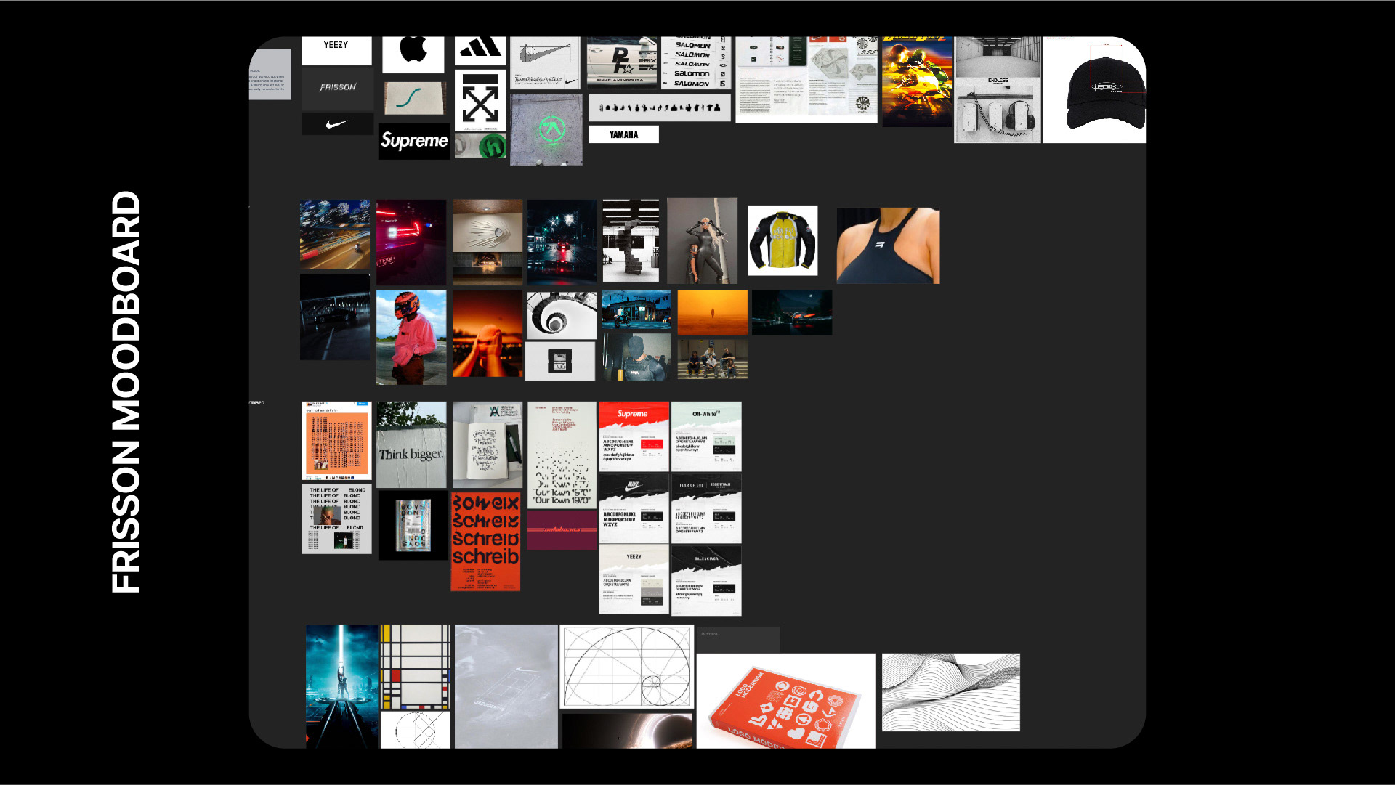This screenshot has height=785, width=1395.
Task: Open the grey Nike court aerial image
Action: [x=506, y=686]
